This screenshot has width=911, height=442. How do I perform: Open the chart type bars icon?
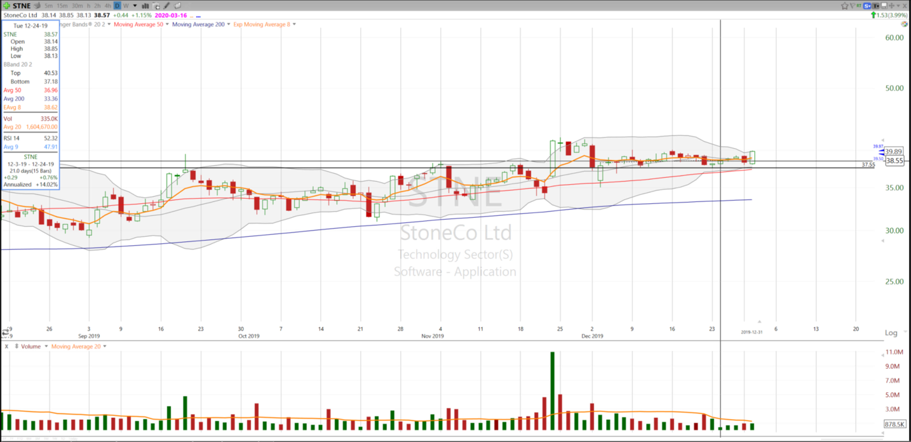click(145, 6)
